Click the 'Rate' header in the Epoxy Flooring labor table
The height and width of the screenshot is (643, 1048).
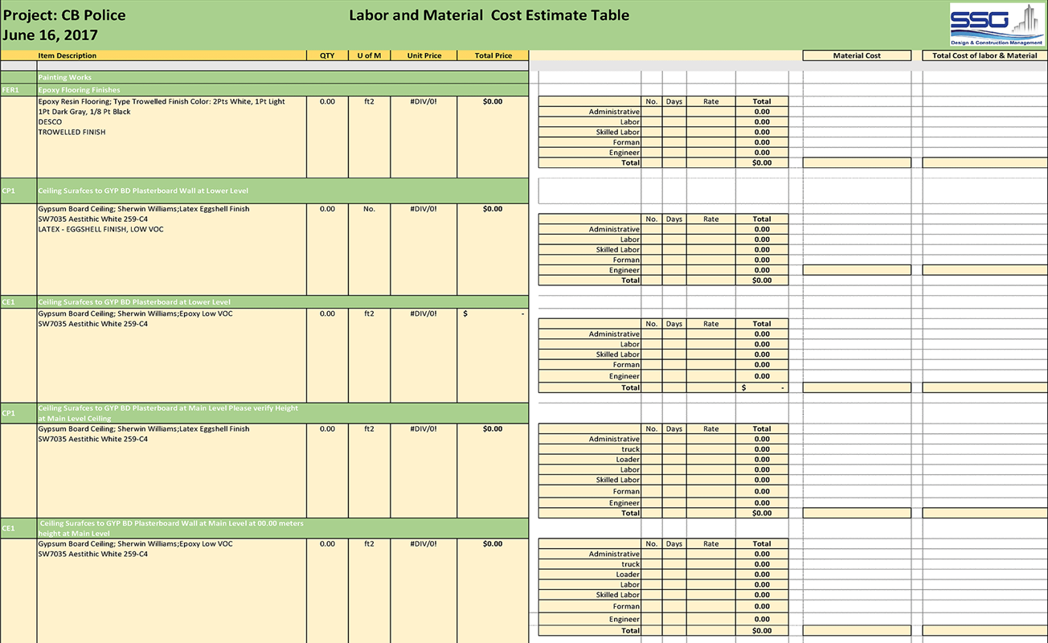click(x=711, y=102)
